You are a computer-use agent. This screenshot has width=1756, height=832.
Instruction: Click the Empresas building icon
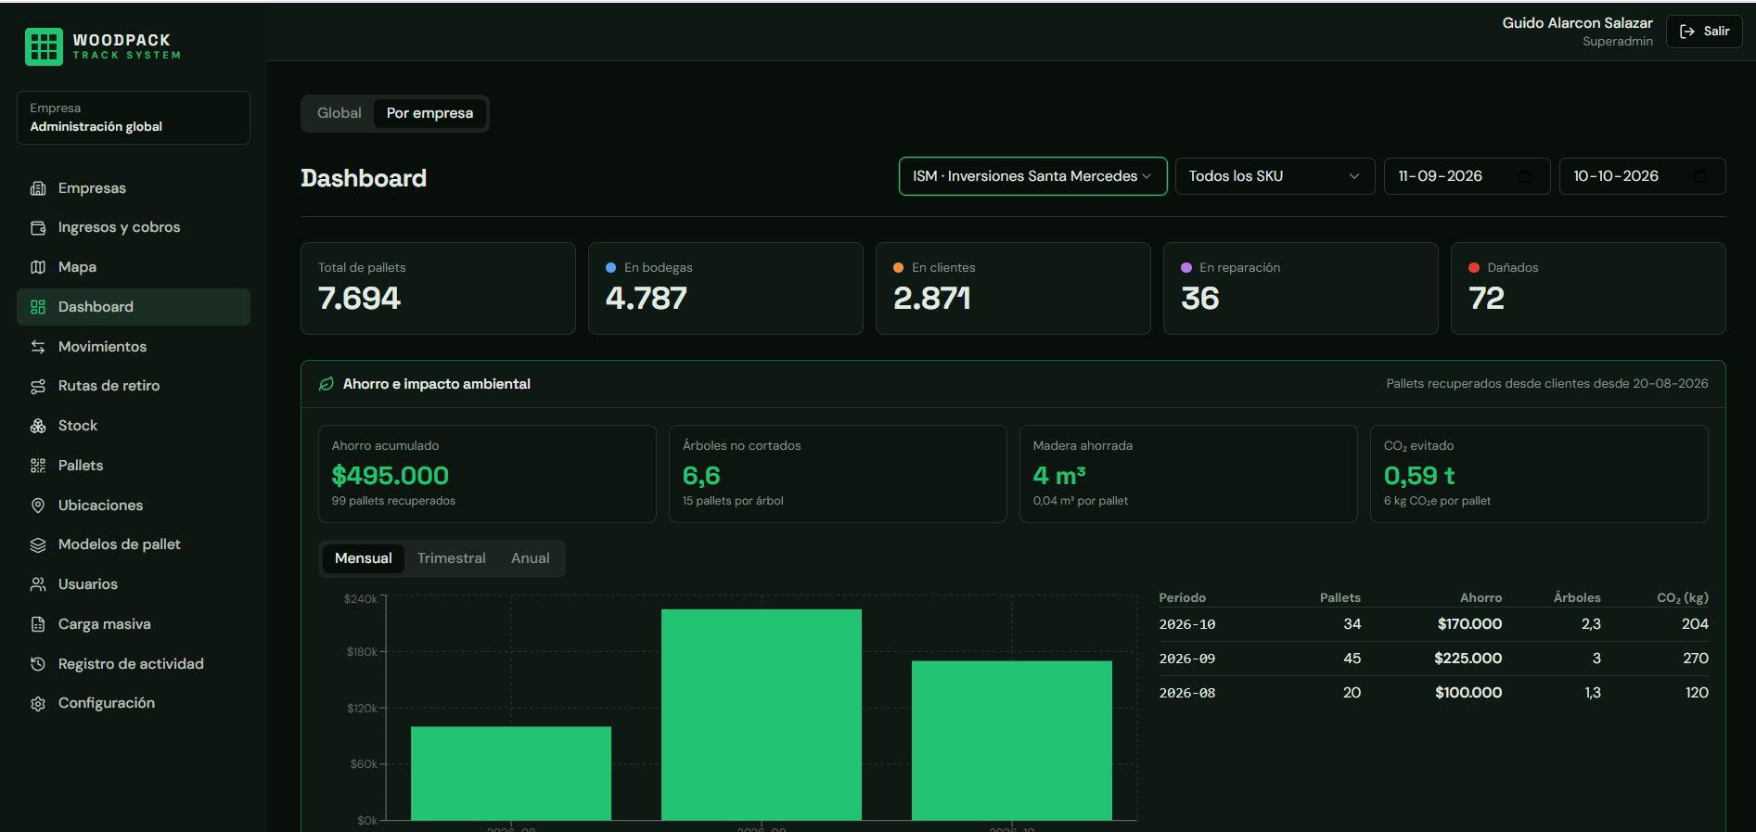tap(38, 188)
